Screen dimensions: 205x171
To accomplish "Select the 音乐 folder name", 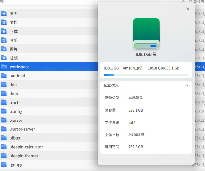I will [x=14, y=40].
